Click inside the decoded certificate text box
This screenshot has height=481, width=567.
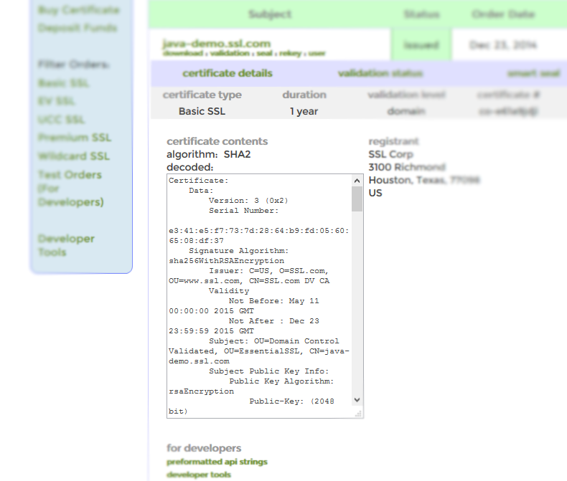[x=258, y=294]
